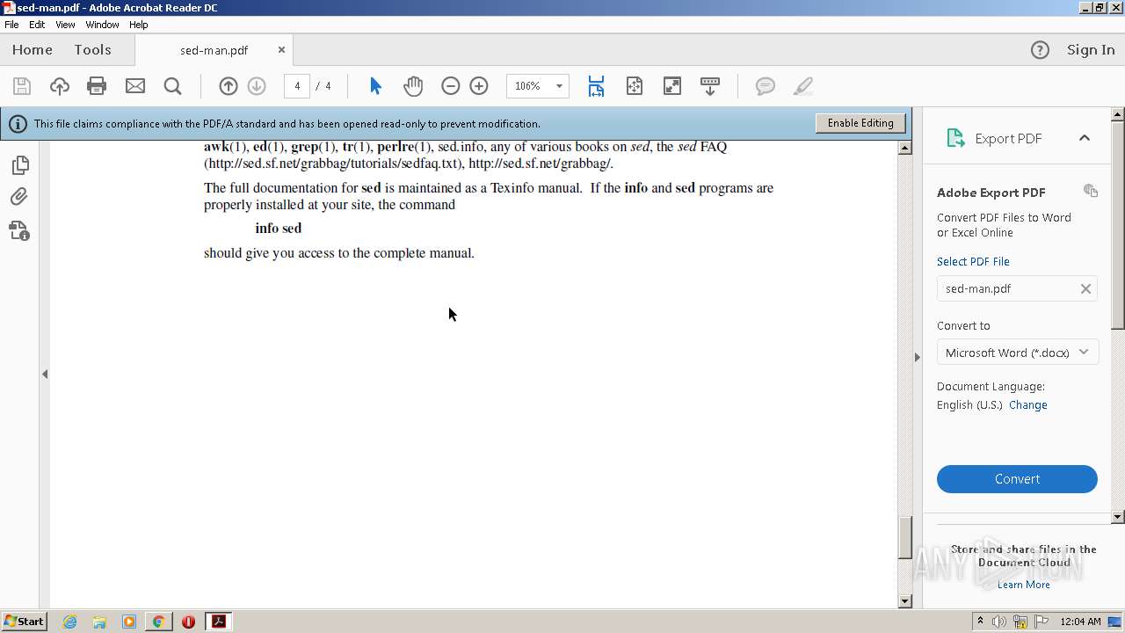Open the Edit menu
This screenshot has height=633, width=1125.
tap(37, 25)
